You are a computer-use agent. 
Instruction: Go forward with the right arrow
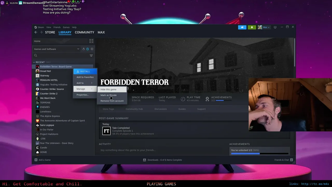pos(41,32)
